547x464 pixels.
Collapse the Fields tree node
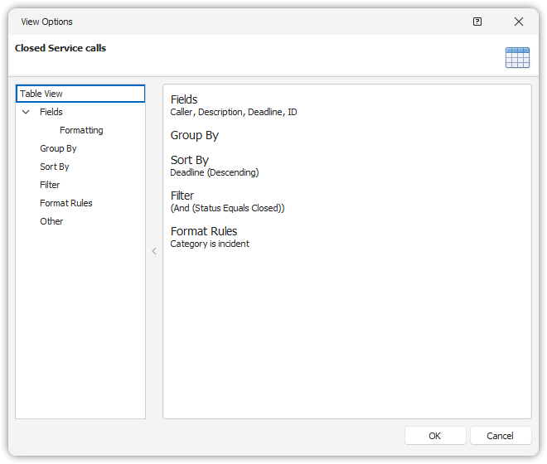(x=26, y=112)
